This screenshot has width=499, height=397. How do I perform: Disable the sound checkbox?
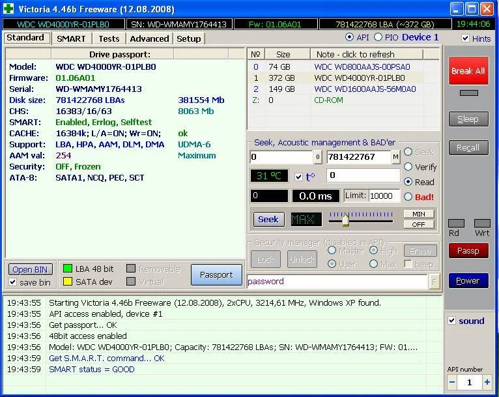pos(452,321)
